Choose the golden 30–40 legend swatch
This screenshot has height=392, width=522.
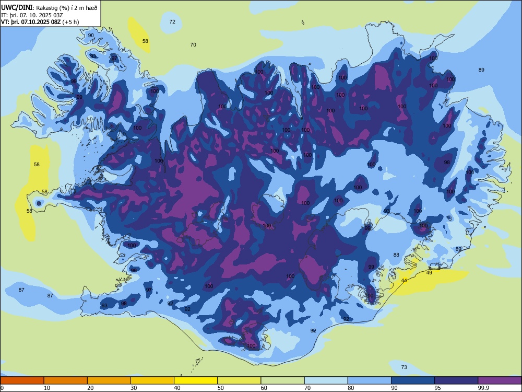click(152, 381)
